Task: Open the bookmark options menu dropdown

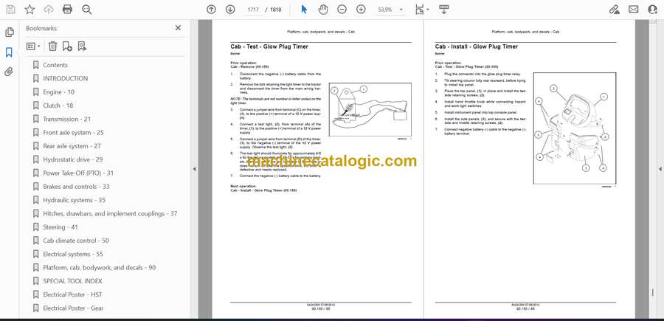Action: point(33,46)
